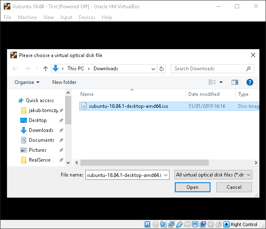Click chevron before This PC breadcrumb
Image resolution: width=266 pixels, height=229 pixels.
coord(63,69)
